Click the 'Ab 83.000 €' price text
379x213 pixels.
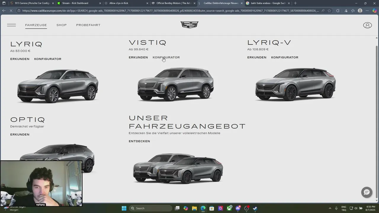click(20, 51)
